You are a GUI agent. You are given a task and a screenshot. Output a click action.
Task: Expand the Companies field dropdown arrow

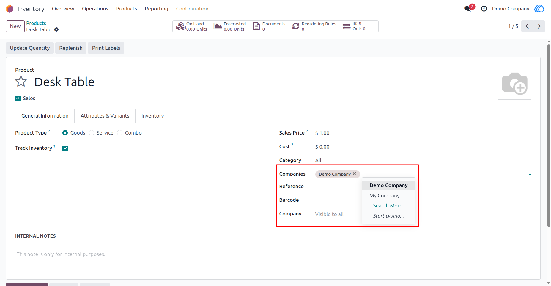(x=530, y=175)
